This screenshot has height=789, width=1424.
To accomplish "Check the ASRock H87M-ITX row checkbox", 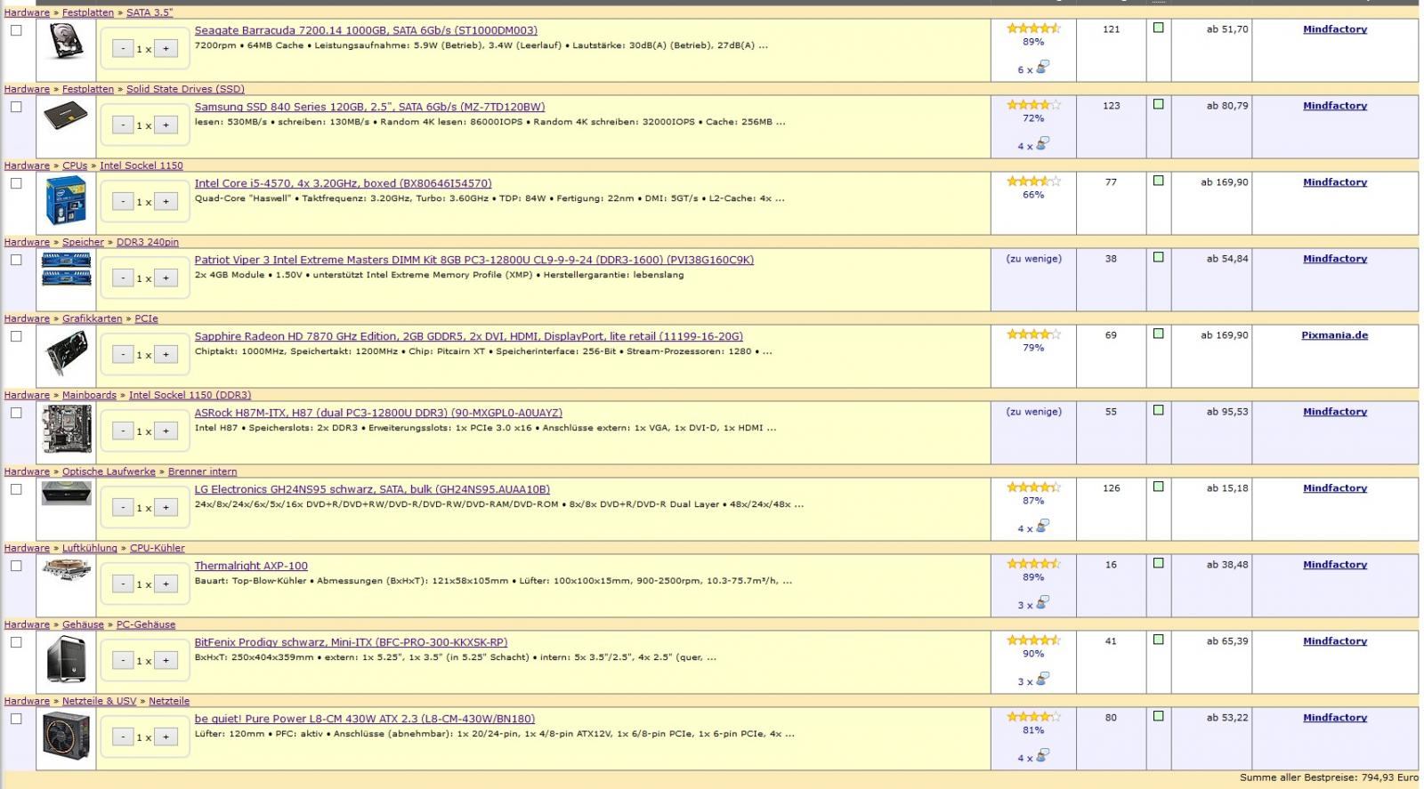I will click(16, 413).
